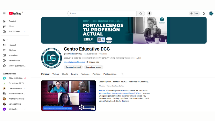Open the #Youtube hashtag link
Image resolution: width=215 pixels, height=121 pixels.
pos(103,93)
